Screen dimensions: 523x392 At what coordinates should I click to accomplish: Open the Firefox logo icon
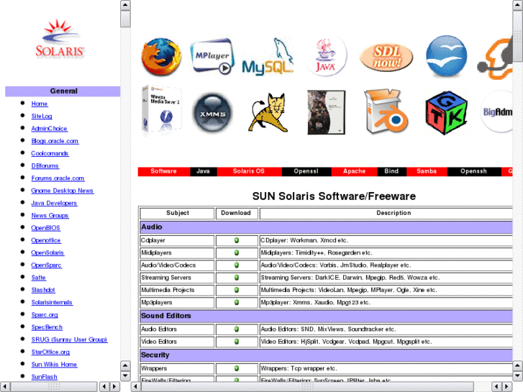[161, 57]
